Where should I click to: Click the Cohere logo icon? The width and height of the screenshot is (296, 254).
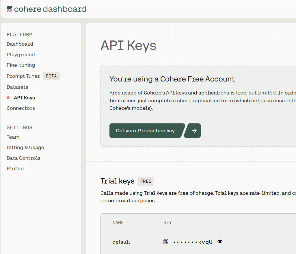point(10,9)
